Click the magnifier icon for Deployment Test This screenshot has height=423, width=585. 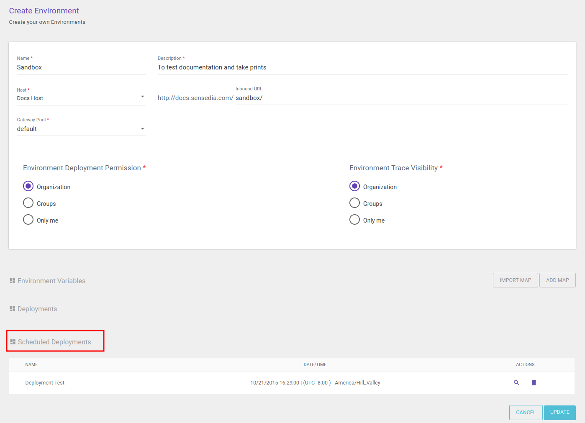tap(516, 382)
